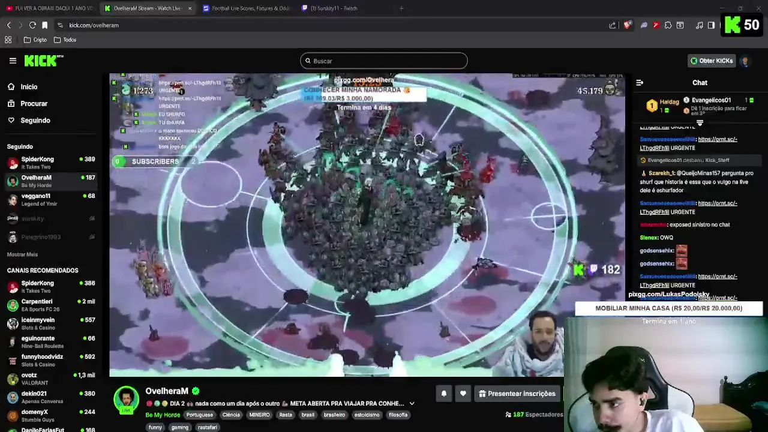
Task: Select followed channel OvelheraM in sidebar
Action: pyautogui.click(x=51, y=181)
